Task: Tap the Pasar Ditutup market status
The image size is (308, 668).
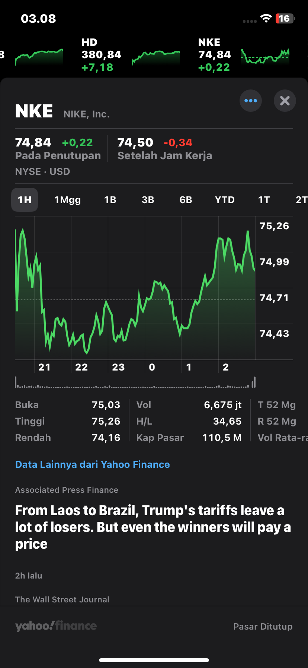Action: pos(263,626)
